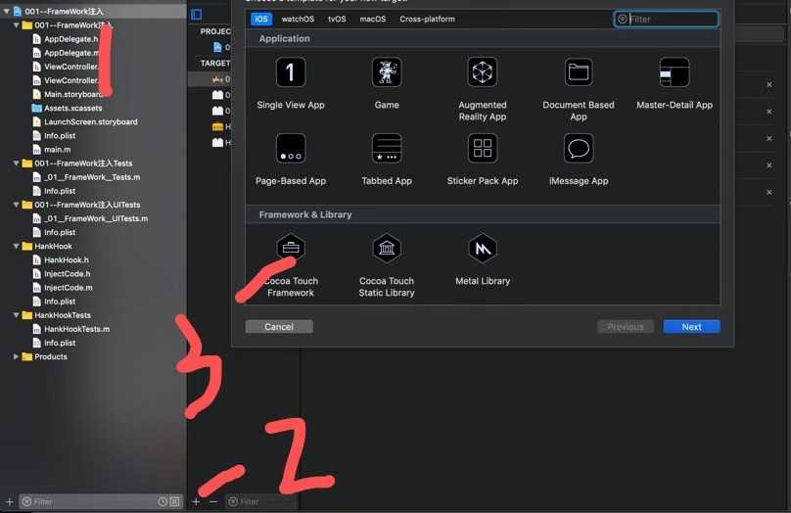Pick the Master-Detail App template
This screenshot has height=513, width=791.
674,84
